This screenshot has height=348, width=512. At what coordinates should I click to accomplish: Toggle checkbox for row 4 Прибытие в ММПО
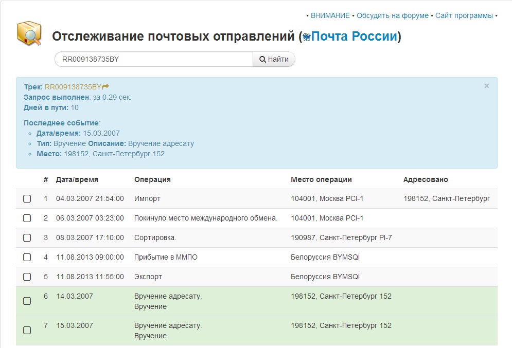pos(27,257)
